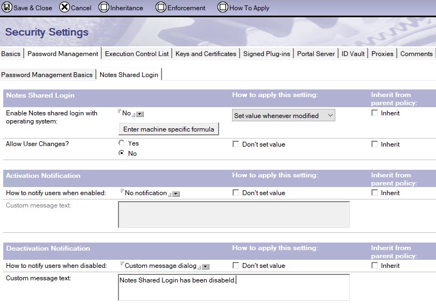The width and height of the screenshot is (436, 304).
Task: Click the Enable Notes shared login 'No' value
Action: click(x=126, y=113)
